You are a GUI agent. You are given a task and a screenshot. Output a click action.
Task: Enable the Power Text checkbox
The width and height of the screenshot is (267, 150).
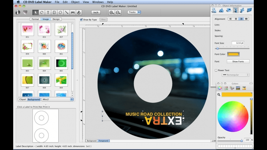pyautogui.click(x=216, y=70)
